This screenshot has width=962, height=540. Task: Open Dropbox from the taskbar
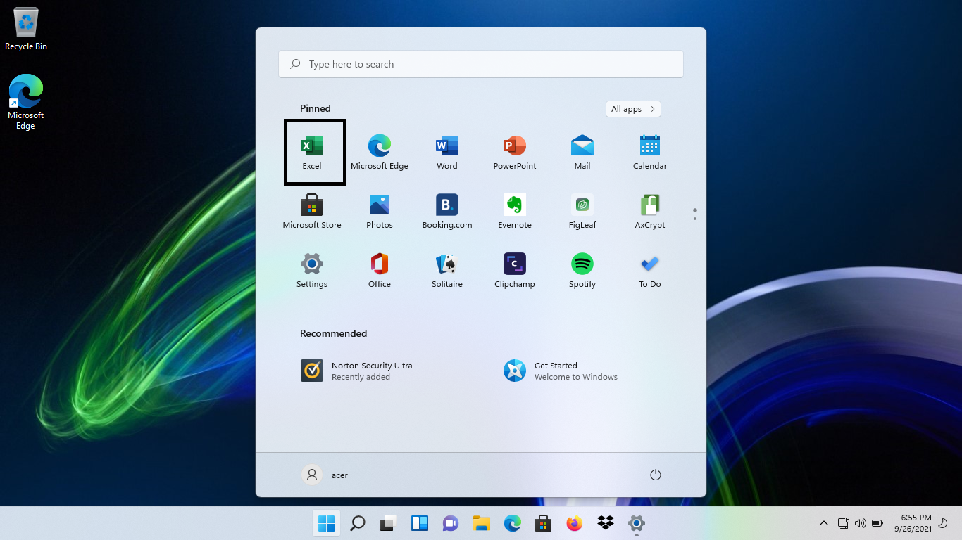coord(606,523)
